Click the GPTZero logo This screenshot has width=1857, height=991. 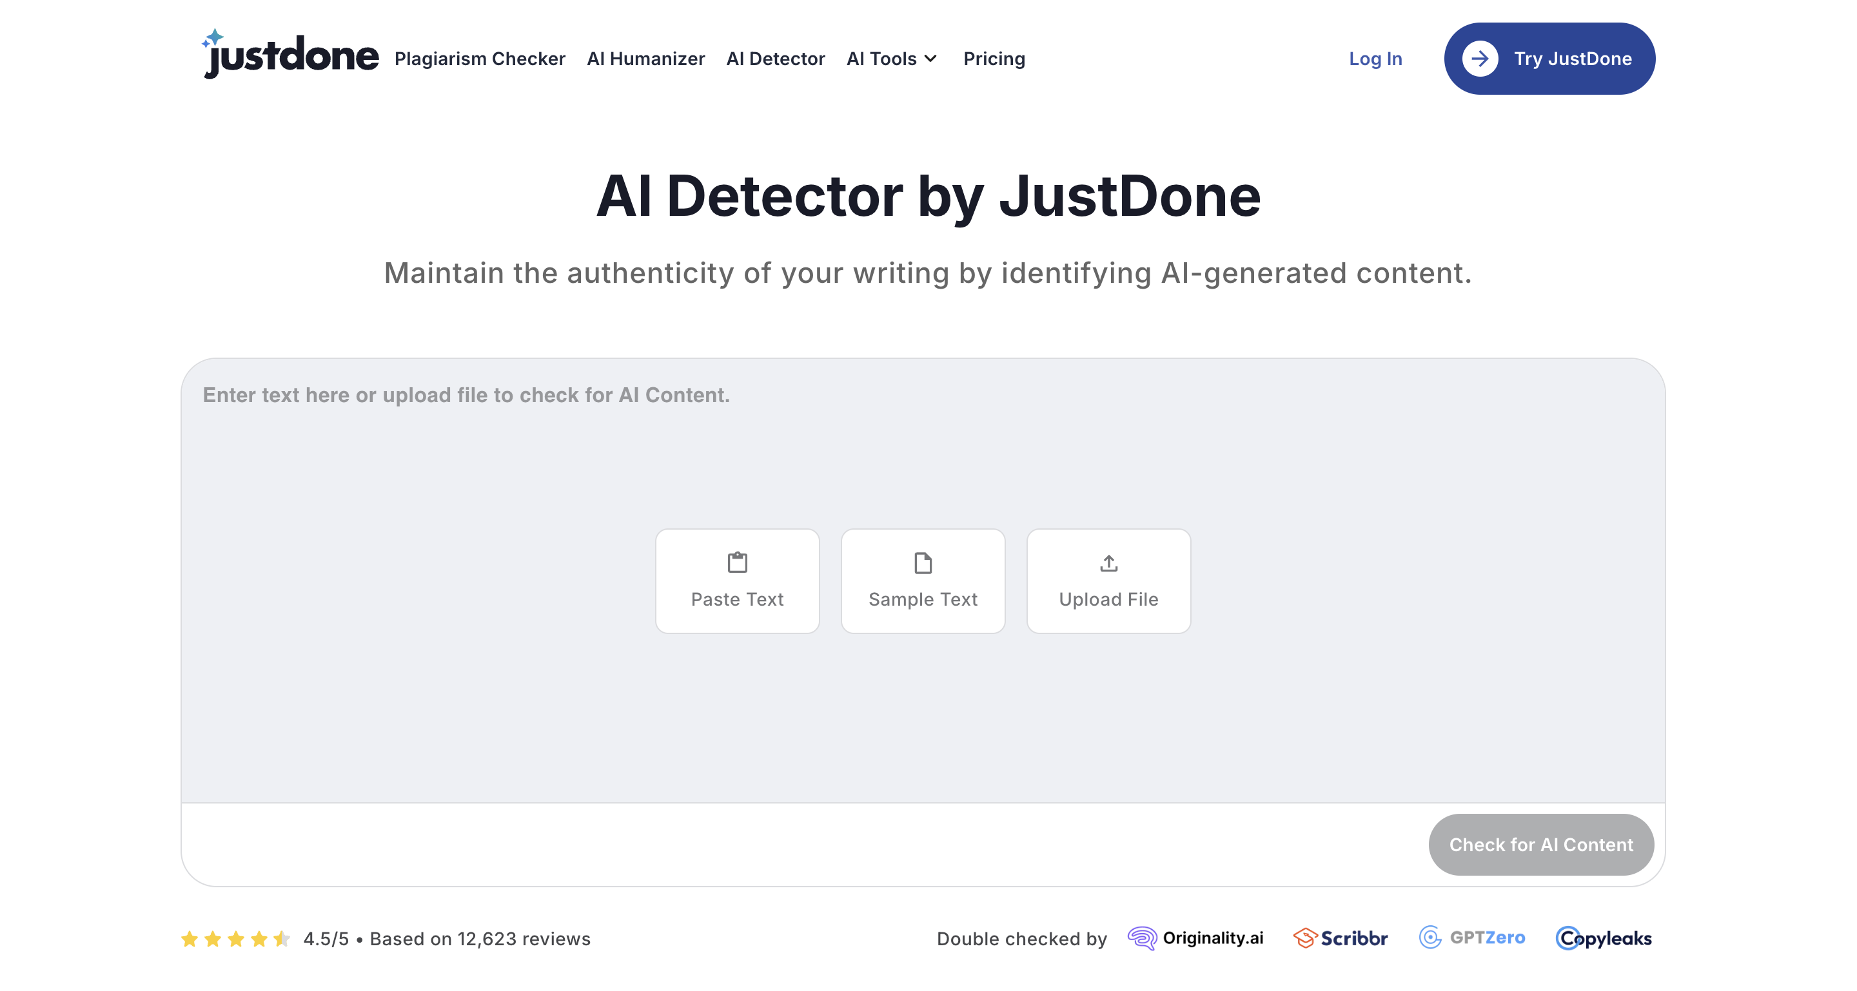(x=1471, y=938)
